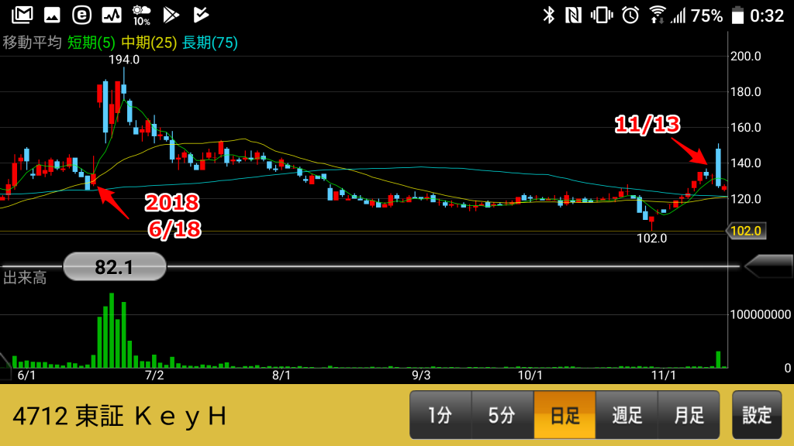Select the 日足 daily chart tab
Image resolution: width=794 pixels, height=446 pixels.
click(x=564, y=415)
